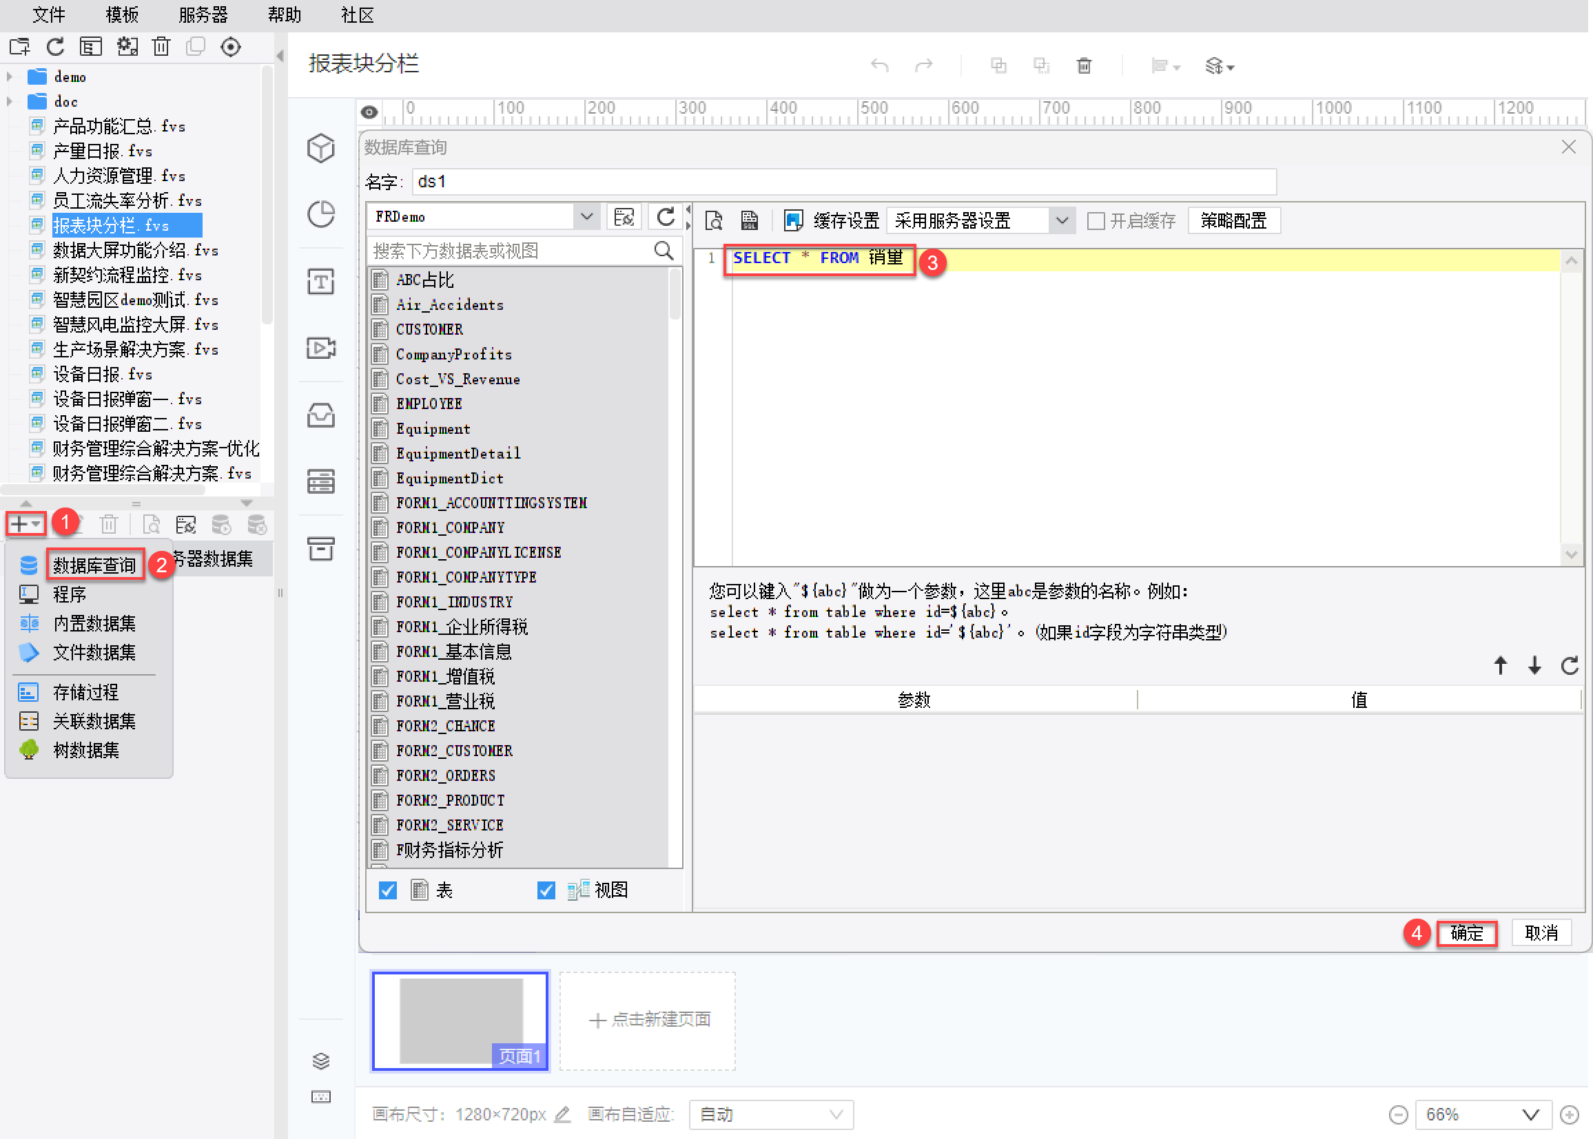Open the FRDemo connection dropdown

click(586, 218)
